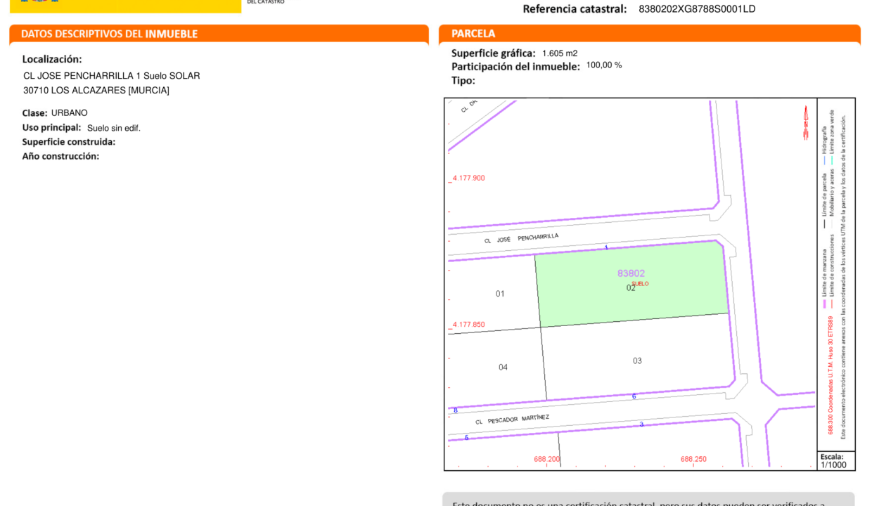The width and height of the screenshot is (872, 506).
Task: Click parcel 03 on the map
Action: pos(637,361)
